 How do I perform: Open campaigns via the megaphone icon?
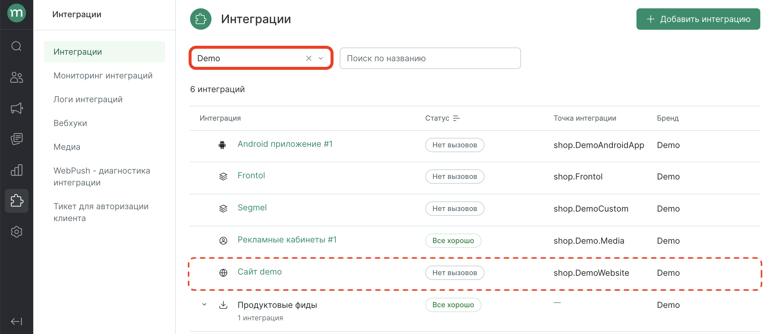(x=16, y=108)
